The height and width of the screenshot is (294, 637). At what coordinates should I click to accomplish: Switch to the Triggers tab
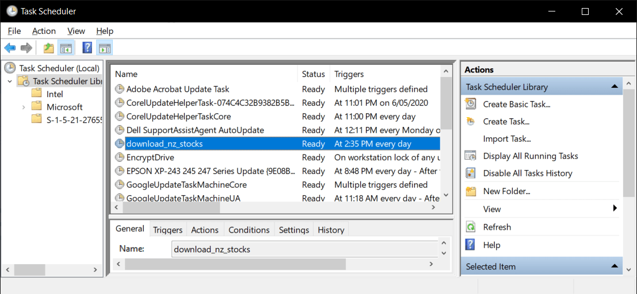[x=168, y=230]
